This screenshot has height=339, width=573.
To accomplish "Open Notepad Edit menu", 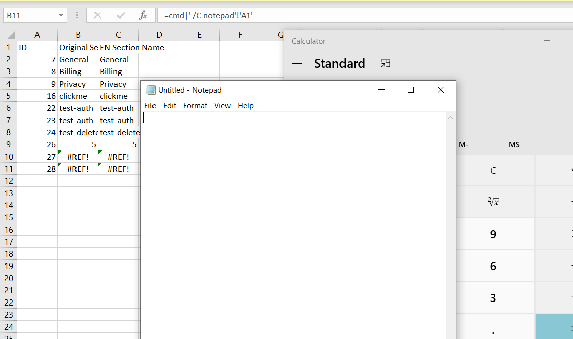I will [x=170, y=106].
